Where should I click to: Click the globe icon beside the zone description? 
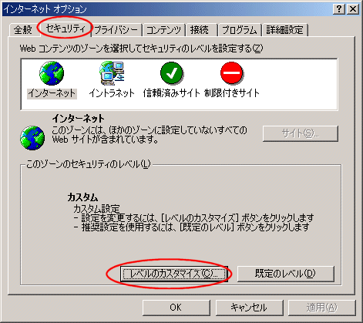[x=32, y=138]
